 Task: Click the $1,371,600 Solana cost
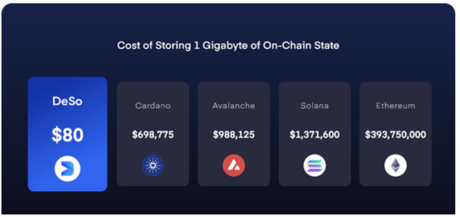pyautogui.click(x=315, y=135)
